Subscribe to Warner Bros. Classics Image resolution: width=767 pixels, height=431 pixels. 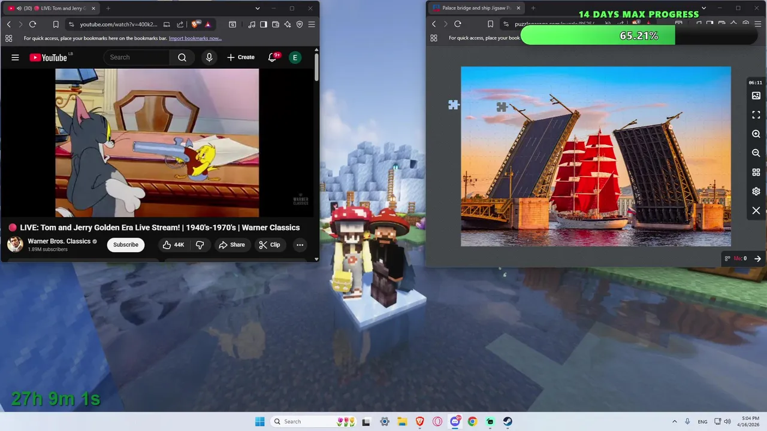point(126,244)
